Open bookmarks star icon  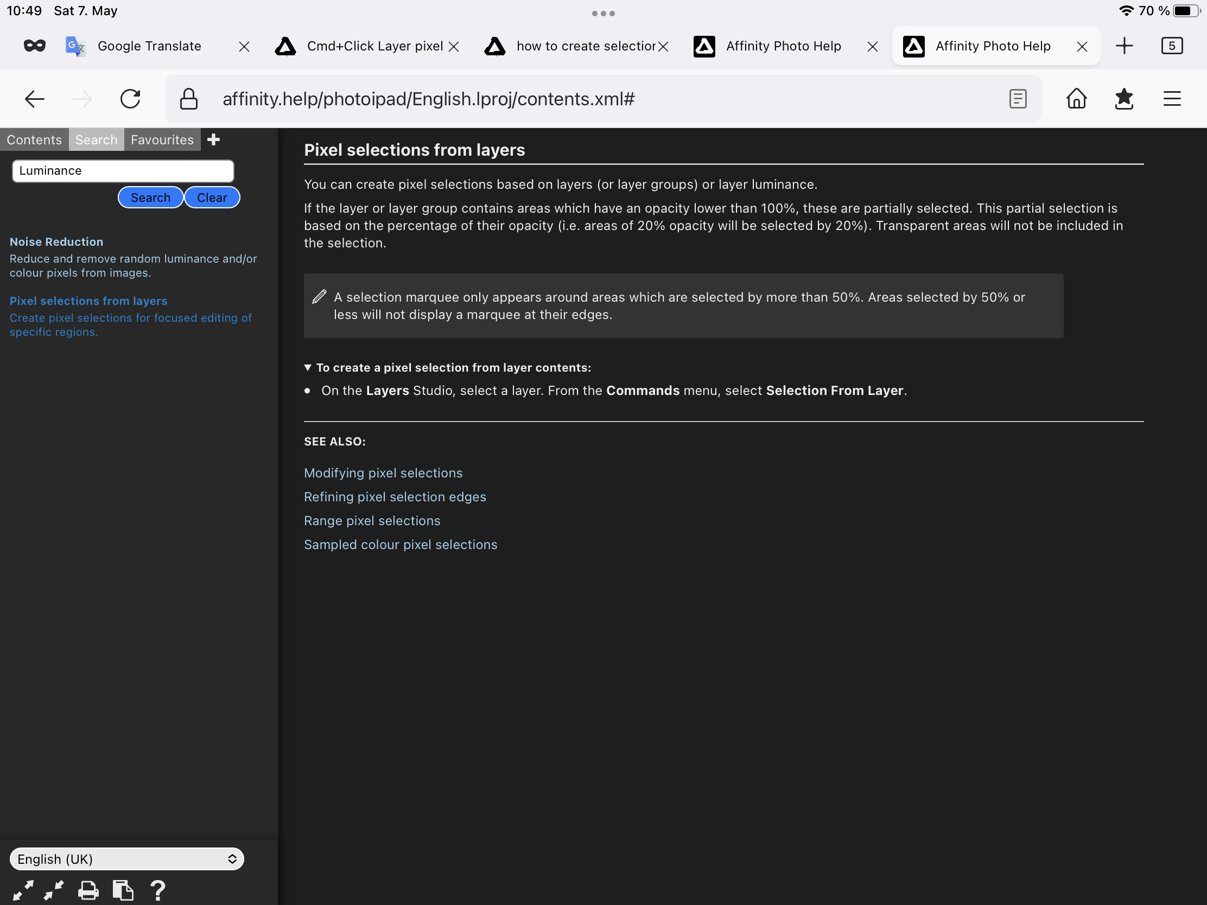pyautogui.click(x=1124, y=99)
